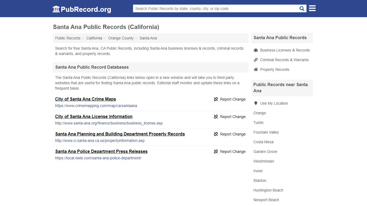Open nearby city Newport Beach

[x=266, y=200]
